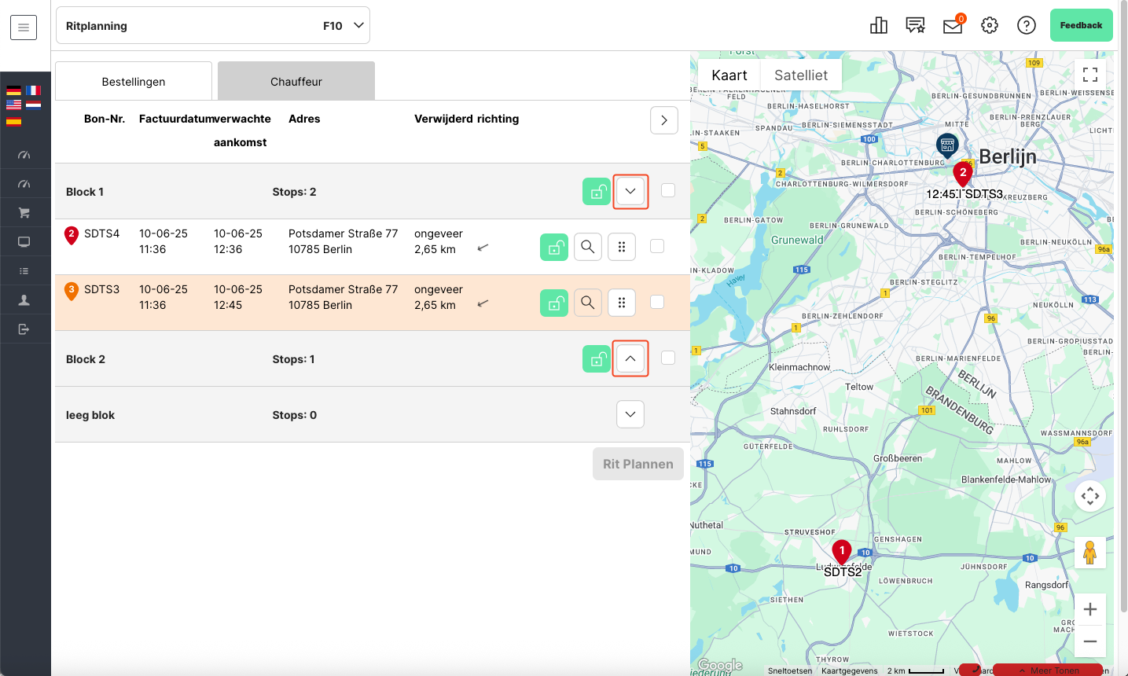Open the reviews chat star icon
Image resolution: width=1128 pixels, height=676 pixels.
click(x=915, y=26)
